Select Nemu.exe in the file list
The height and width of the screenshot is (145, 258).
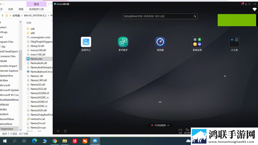tap(36, 59)
